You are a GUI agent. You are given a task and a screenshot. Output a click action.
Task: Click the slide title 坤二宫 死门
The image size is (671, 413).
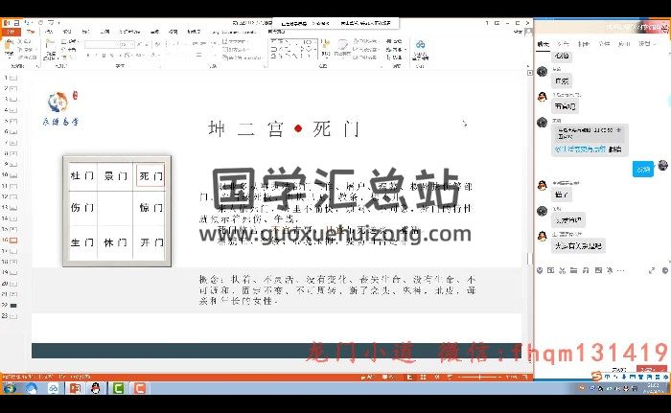[284, 128]
